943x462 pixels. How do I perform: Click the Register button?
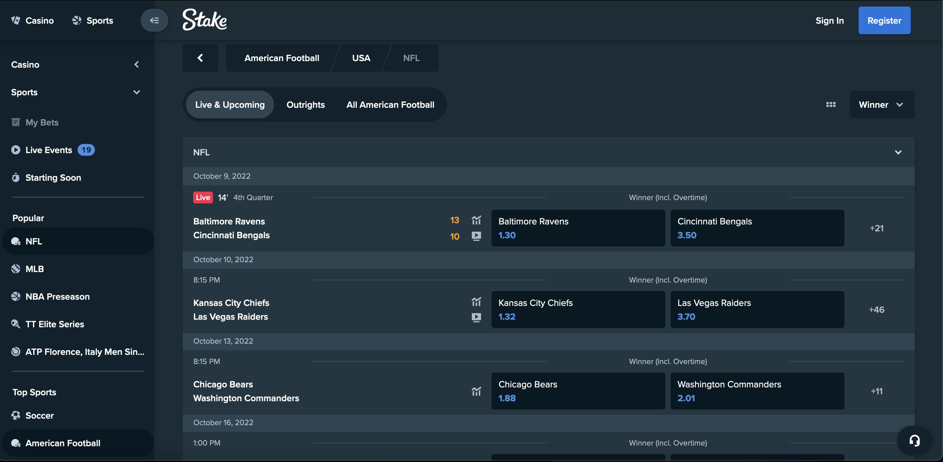(x=884, y=20)
